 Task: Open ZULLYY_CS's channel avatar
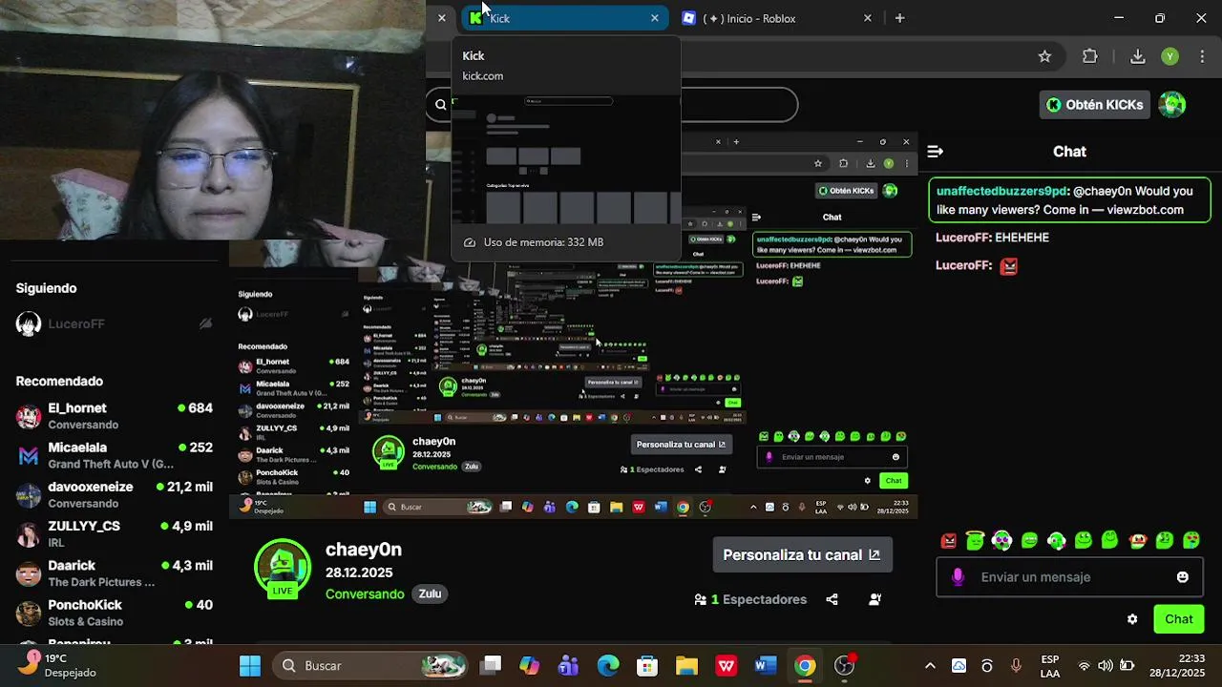(29, 534)
